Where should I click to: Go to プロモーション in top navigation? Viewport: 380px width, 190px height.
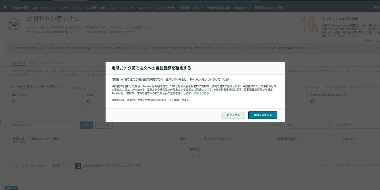118,7
